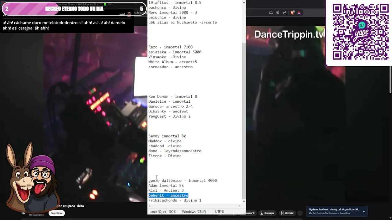Click the line dbk alias el kuchiwato -arconte
This screenshot has width=392, height=220.
(183, 22)
